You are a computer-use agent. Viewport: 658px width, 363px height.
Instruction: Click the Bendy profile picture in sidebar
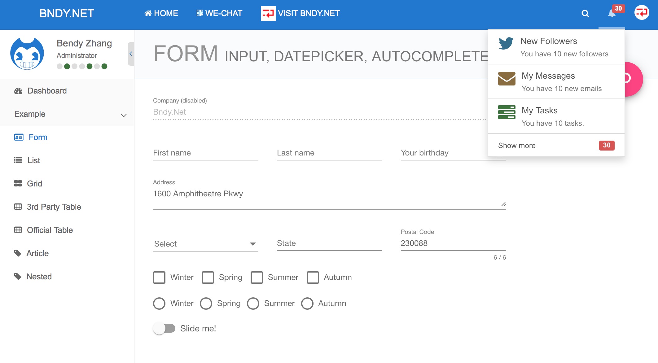pos(27,54)
